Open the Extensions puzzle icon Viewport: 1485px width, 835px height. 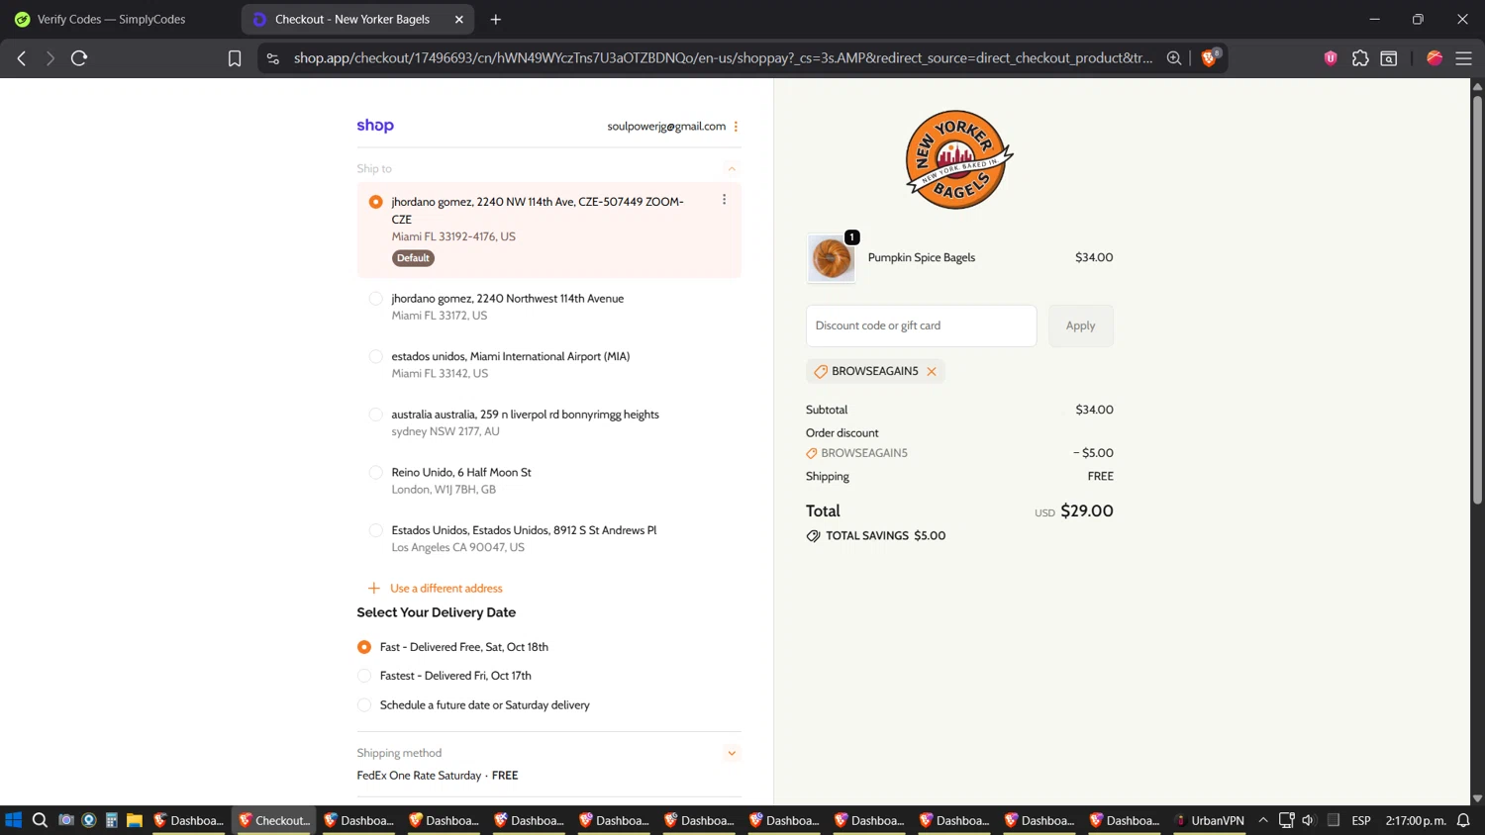pos(1360,58)
